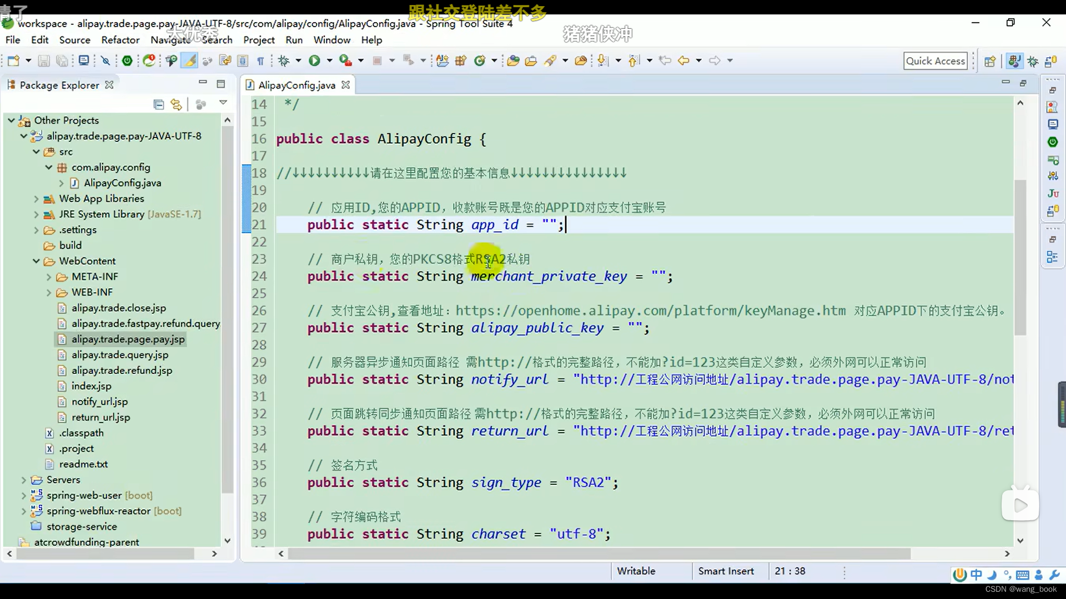Expand the JRE System Library node
The image size is (1066, 599).
36,214
